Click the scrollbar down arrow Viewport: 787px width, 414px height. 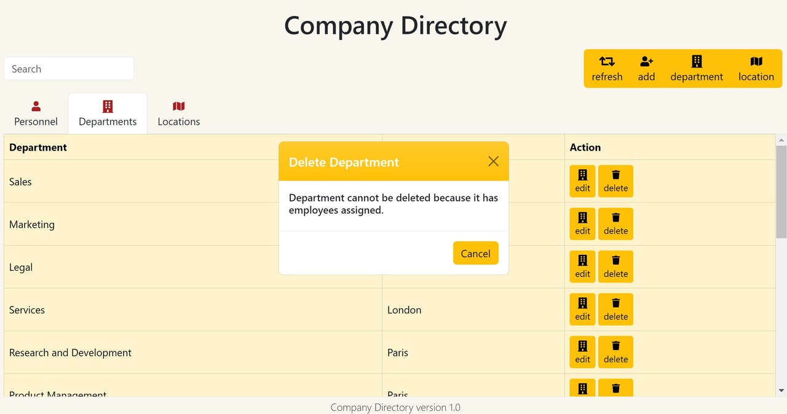(781, 390)
